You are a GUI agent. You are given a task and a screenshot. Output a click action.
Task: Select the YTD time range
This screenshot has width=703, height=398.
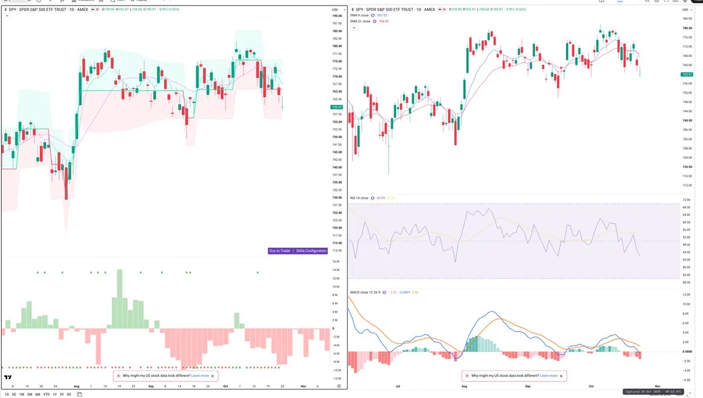point(46,394)
